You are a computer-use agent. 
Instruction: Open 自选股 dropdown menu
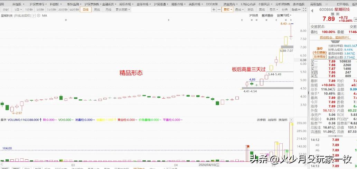(x=18, y=4)
